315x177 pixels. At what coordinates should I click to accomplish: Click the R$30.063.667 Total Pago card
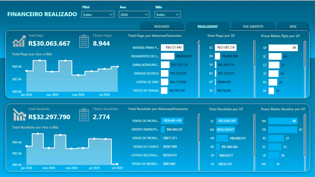pyautogui.click(x=49, y=43)
